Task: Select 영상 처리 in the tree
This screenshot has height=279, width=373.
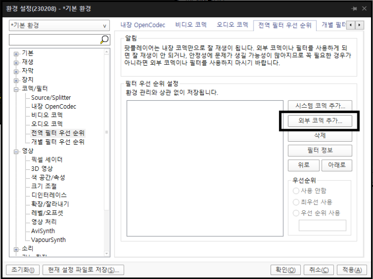Action: tap(44, 222)
